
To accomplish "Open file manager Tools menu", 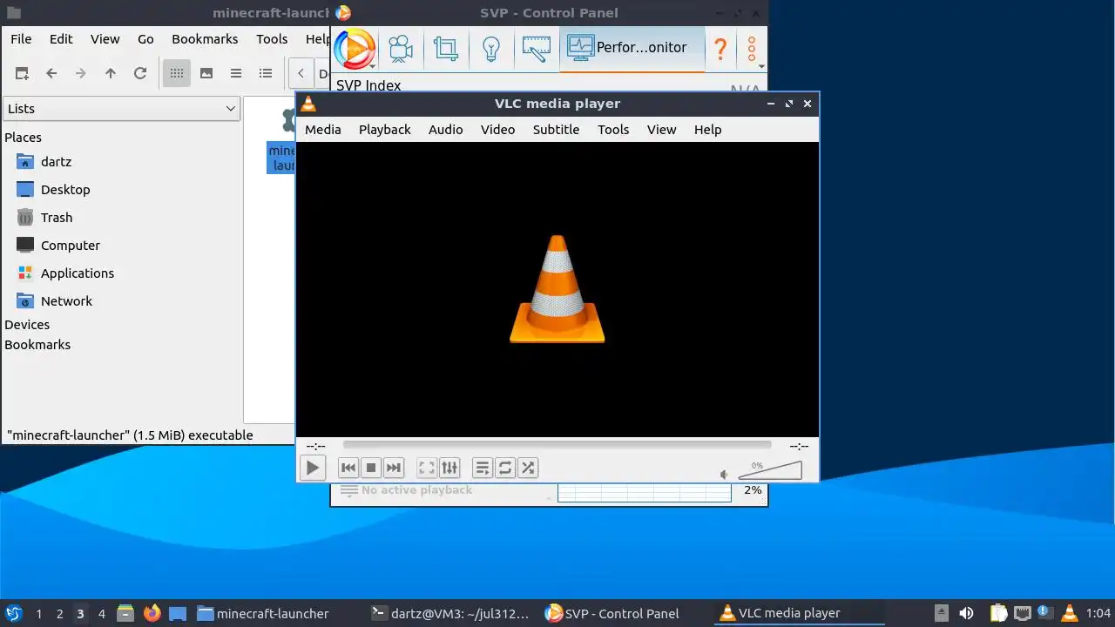I will (x=272, y=38).
